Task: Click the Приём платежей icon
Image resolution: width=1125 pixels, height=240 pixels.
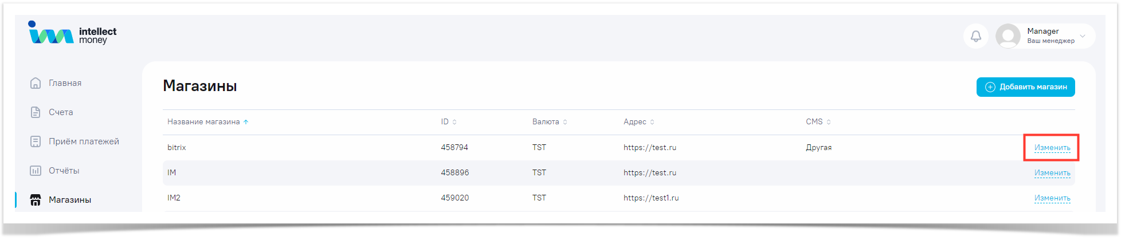Action: 36,141
